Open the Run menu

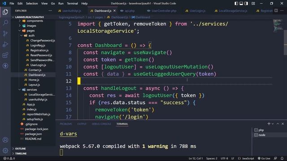tap(61, 4)
